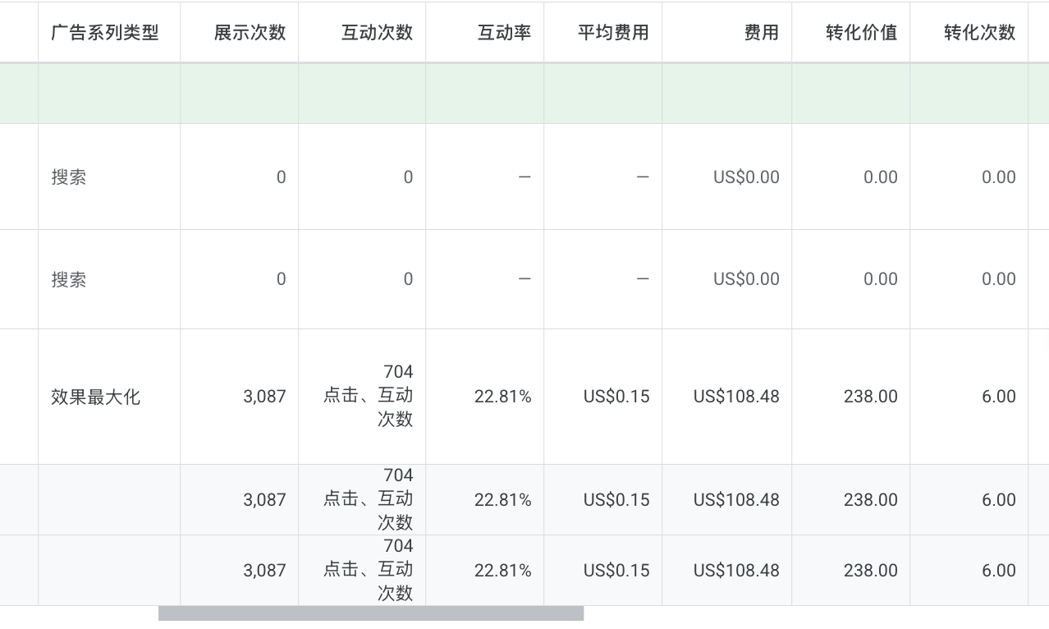Image resolution: width=1049 pixels, height=629 pixels.
Task: Click 搜索 in the second campaign row
Action: click(x=68, y=279)
